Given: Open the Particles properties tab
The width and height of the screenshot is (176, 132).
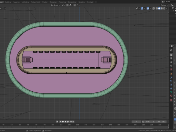Looking at the screenshot, I should pos(171,81).
